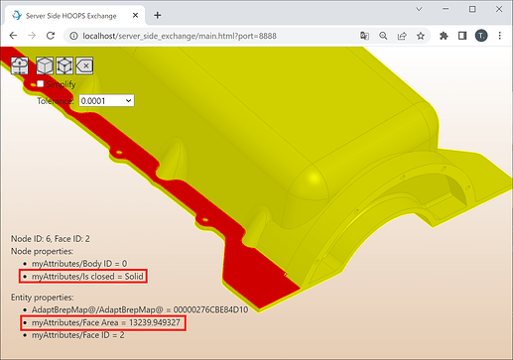Open a new tab with plus button
The image size is (513, 360).
(x=158, y=15)
